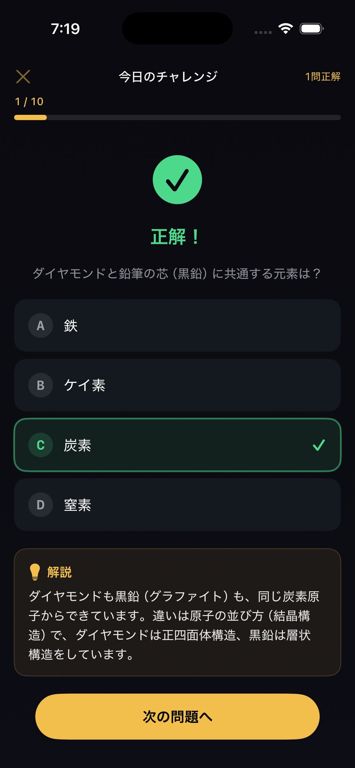This screenshot has width=355, height=768.
Task: Tap the 解説 explanation heading
Action: pyautogui.click(x=59, y=572)
